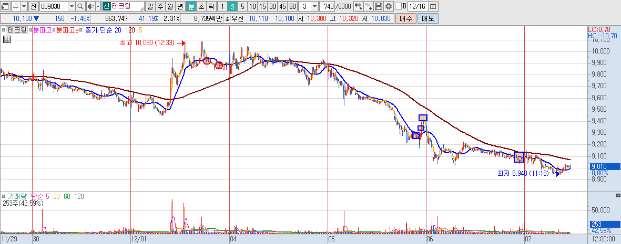The width and height of the screenshot is (621, 244).
Task: Set the interval to 60 minutes
Action: [x=292, y=6]
